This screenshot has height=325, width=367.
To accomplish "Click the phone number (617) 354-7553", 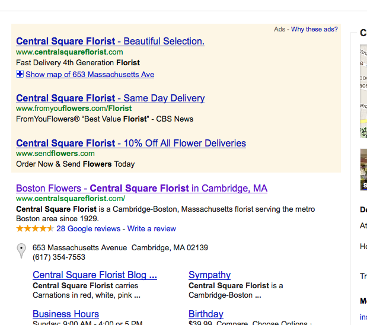I will (x=59, y=257).
